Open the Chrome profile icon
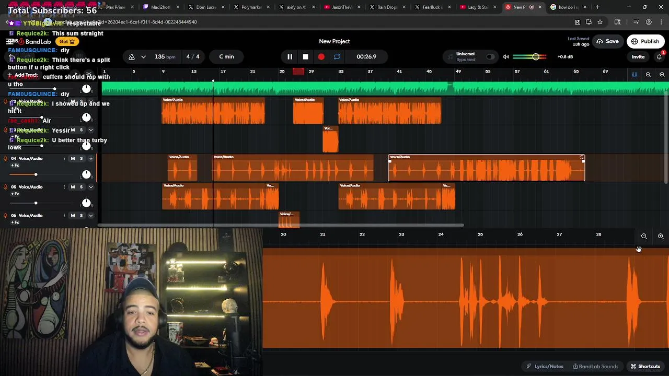Viewport: 669px width, 376px height. (x=649, y=22)
